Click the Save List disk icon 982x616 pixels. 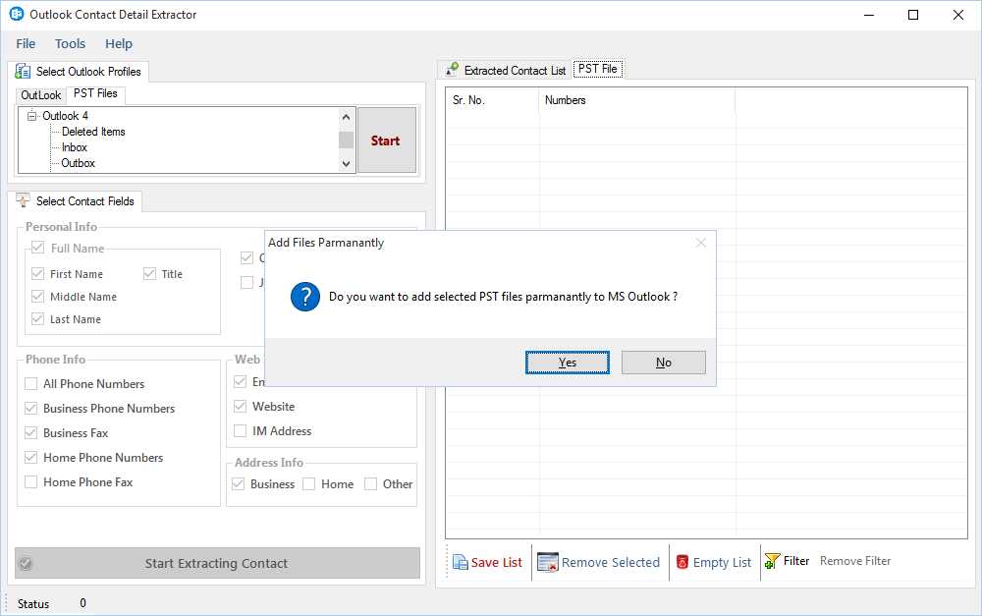(x=460, y=562)
